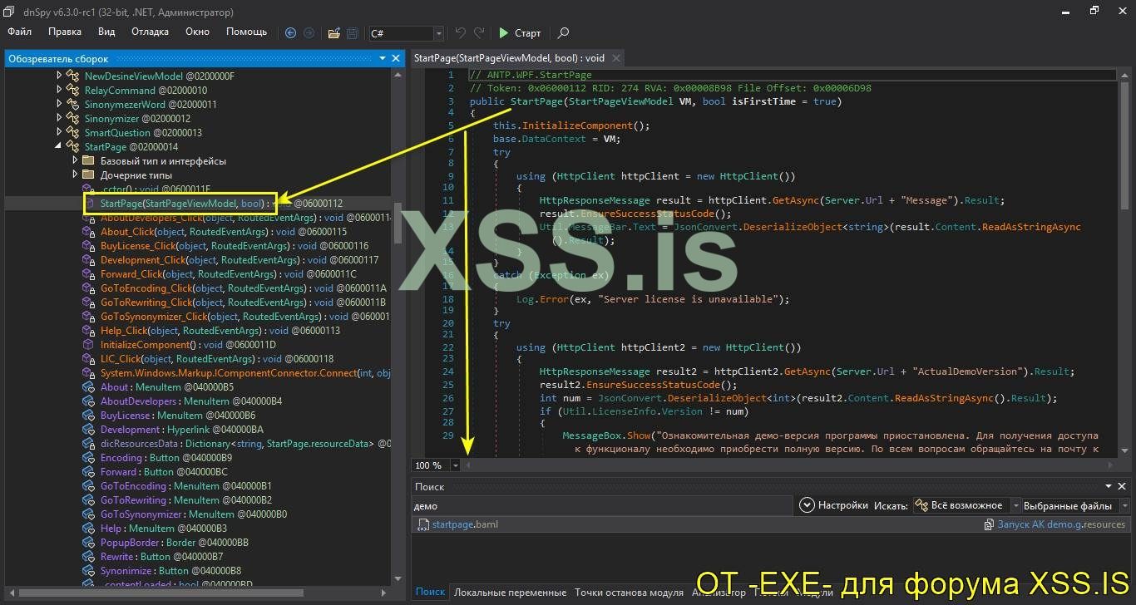This screenshot has height=605, width=1136.
Task: Navigate backward with the blue arrow
Action: pyautogui.click(x=290, y=33)
